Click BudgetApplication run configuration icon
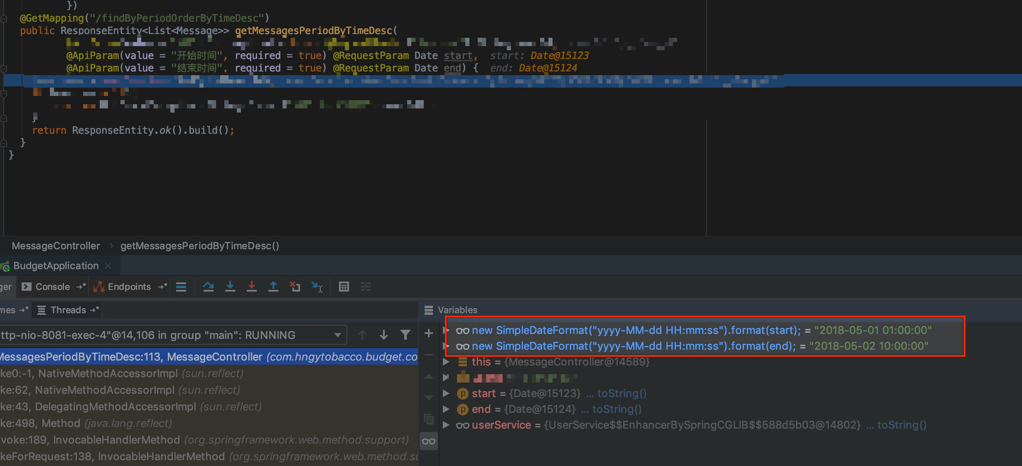Image resolution: width=1022 pixels, height=466 pixels. tap(5, 266)
